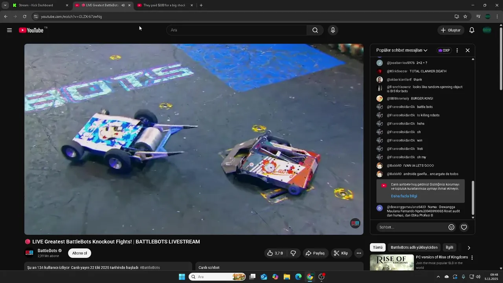
Task: Click the YouTube search input field
Action: [237, 30]
